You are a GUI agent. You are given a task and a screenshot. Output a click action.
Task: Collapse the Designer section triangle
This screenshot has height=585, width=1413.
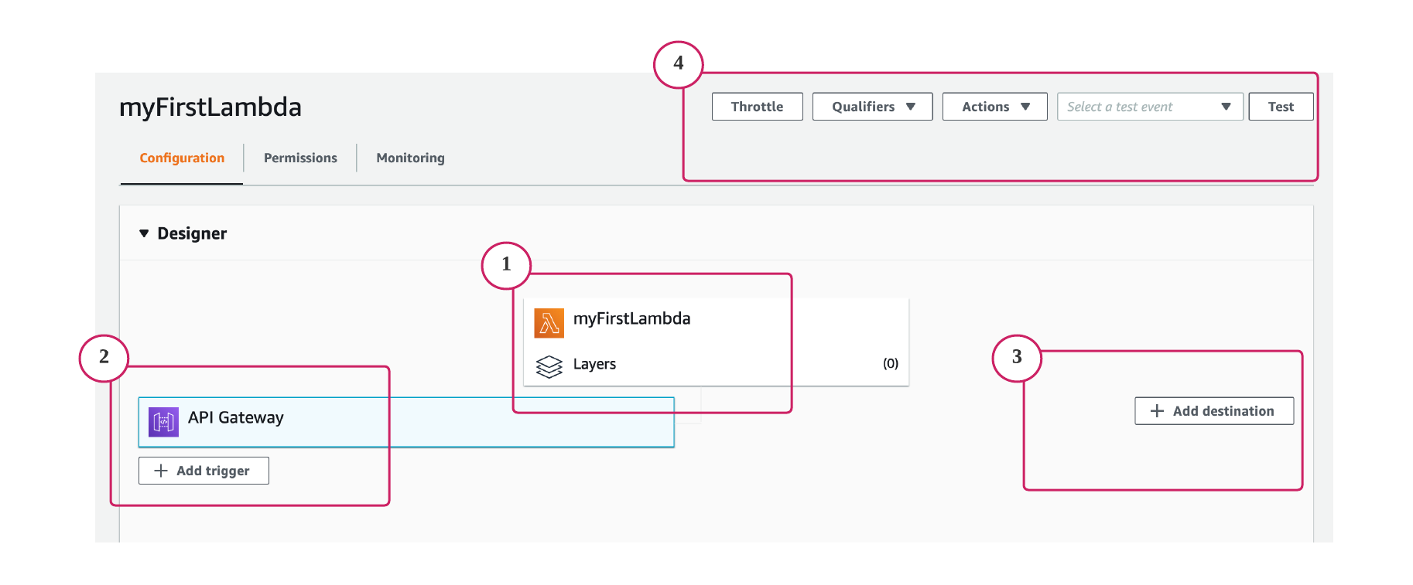(x=144, y=233)
